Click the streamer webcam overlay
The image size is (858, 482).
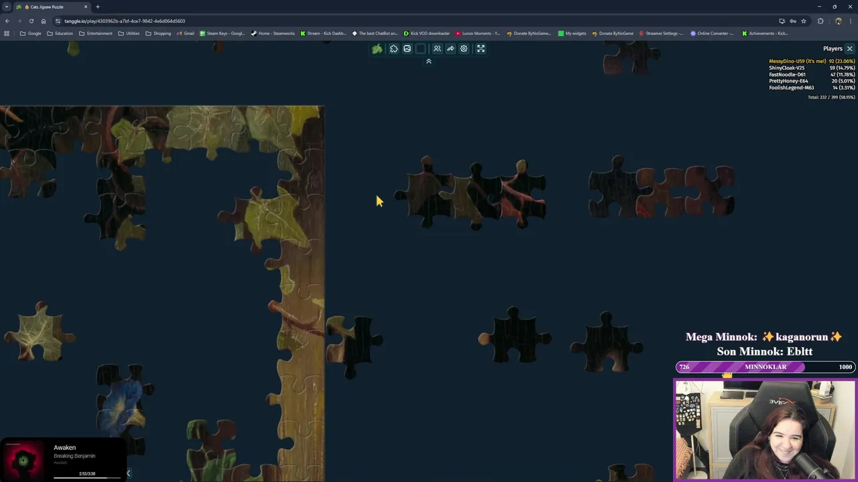[x=765, y=430]
